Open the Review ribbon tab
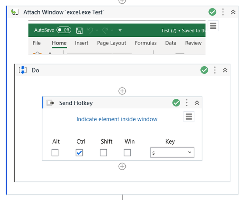 click(x=193, y=43)
